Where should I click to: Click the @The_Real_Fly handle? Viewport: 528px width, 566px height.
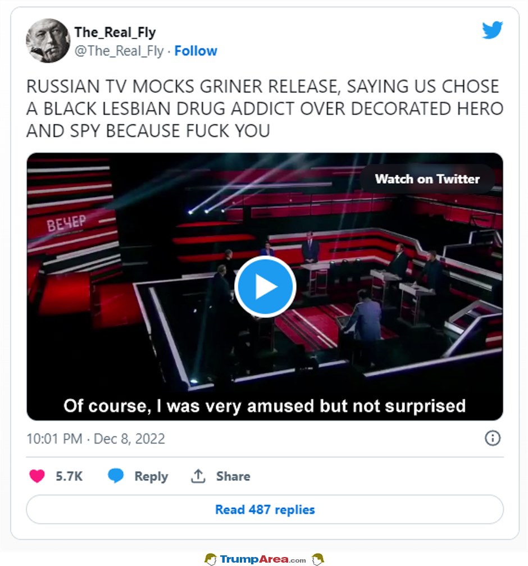pyautogui.click(x=119, y=51)
